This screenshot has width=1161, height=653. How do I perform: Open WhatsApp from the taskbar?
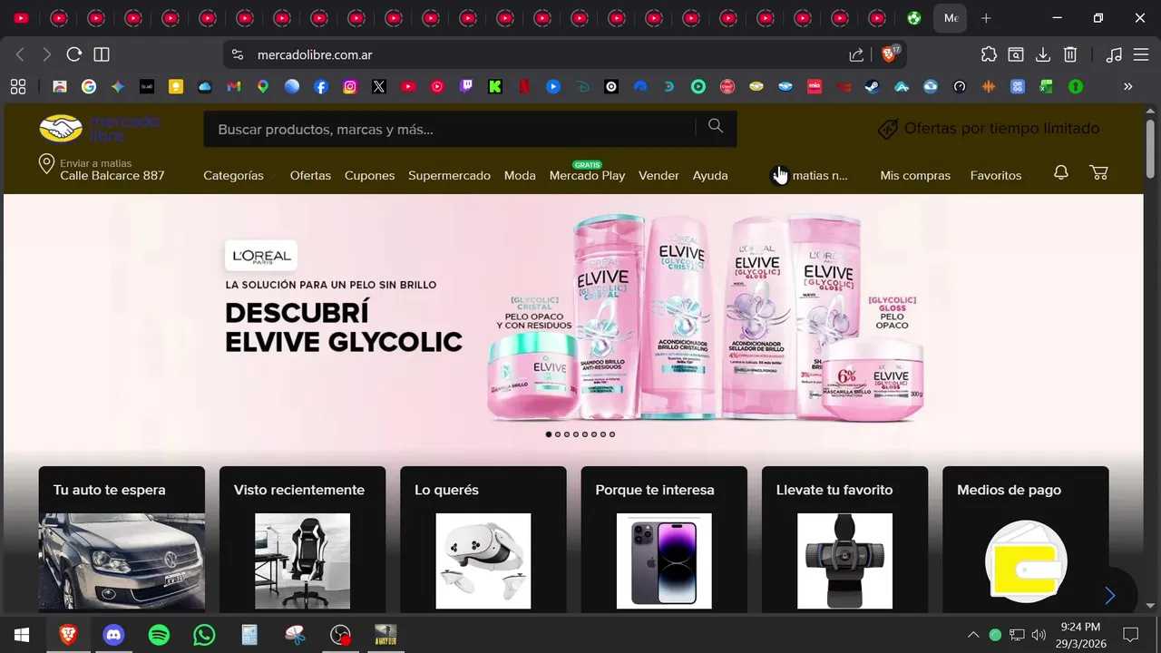(204, 635)
